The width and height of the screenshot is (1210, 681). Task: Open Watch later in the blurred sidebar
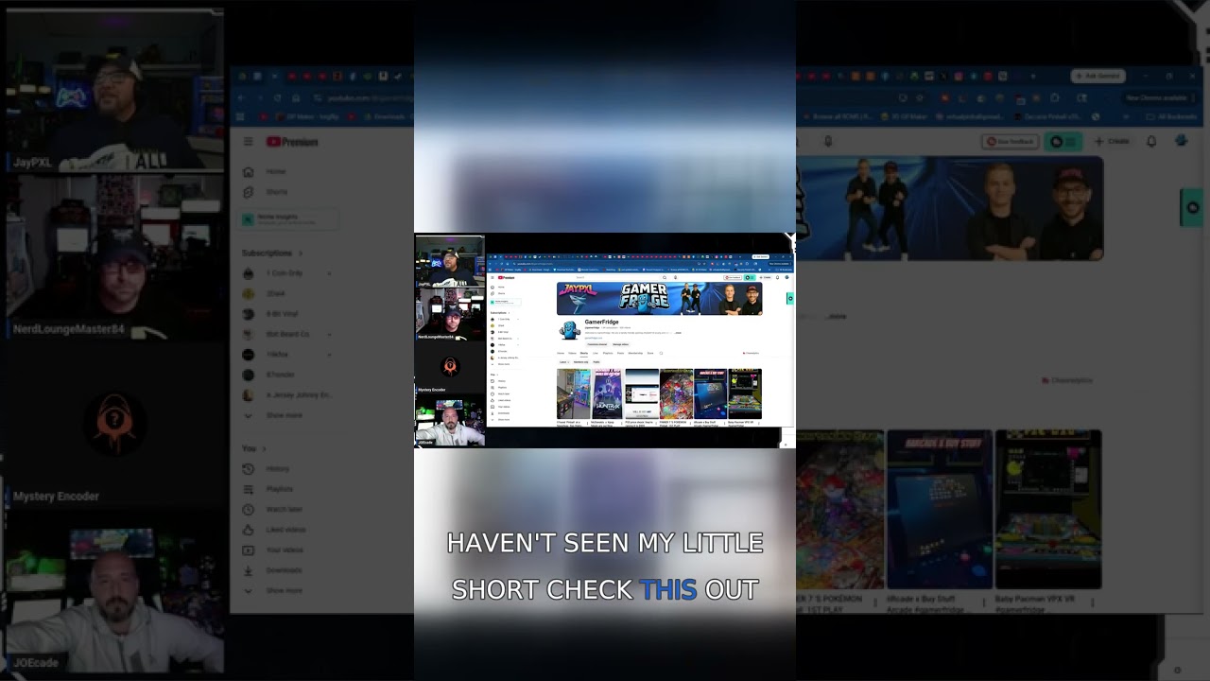coord(284,510)
